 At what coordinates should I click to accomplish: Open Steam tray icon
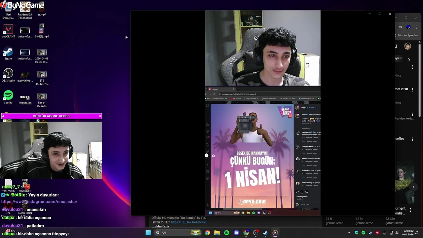(x=370, y=233)
